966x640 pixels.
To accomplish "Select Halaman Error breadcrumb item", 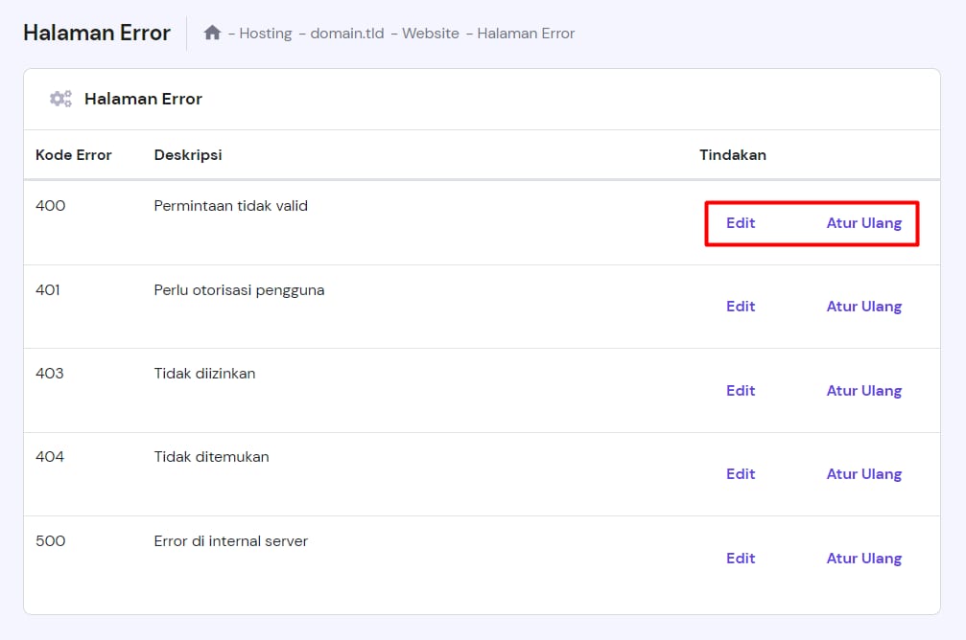I will (x=526, y=33).
